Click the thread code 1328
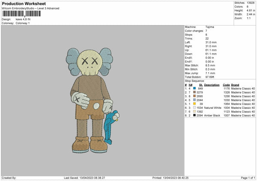257x181 pixels. 227,93
